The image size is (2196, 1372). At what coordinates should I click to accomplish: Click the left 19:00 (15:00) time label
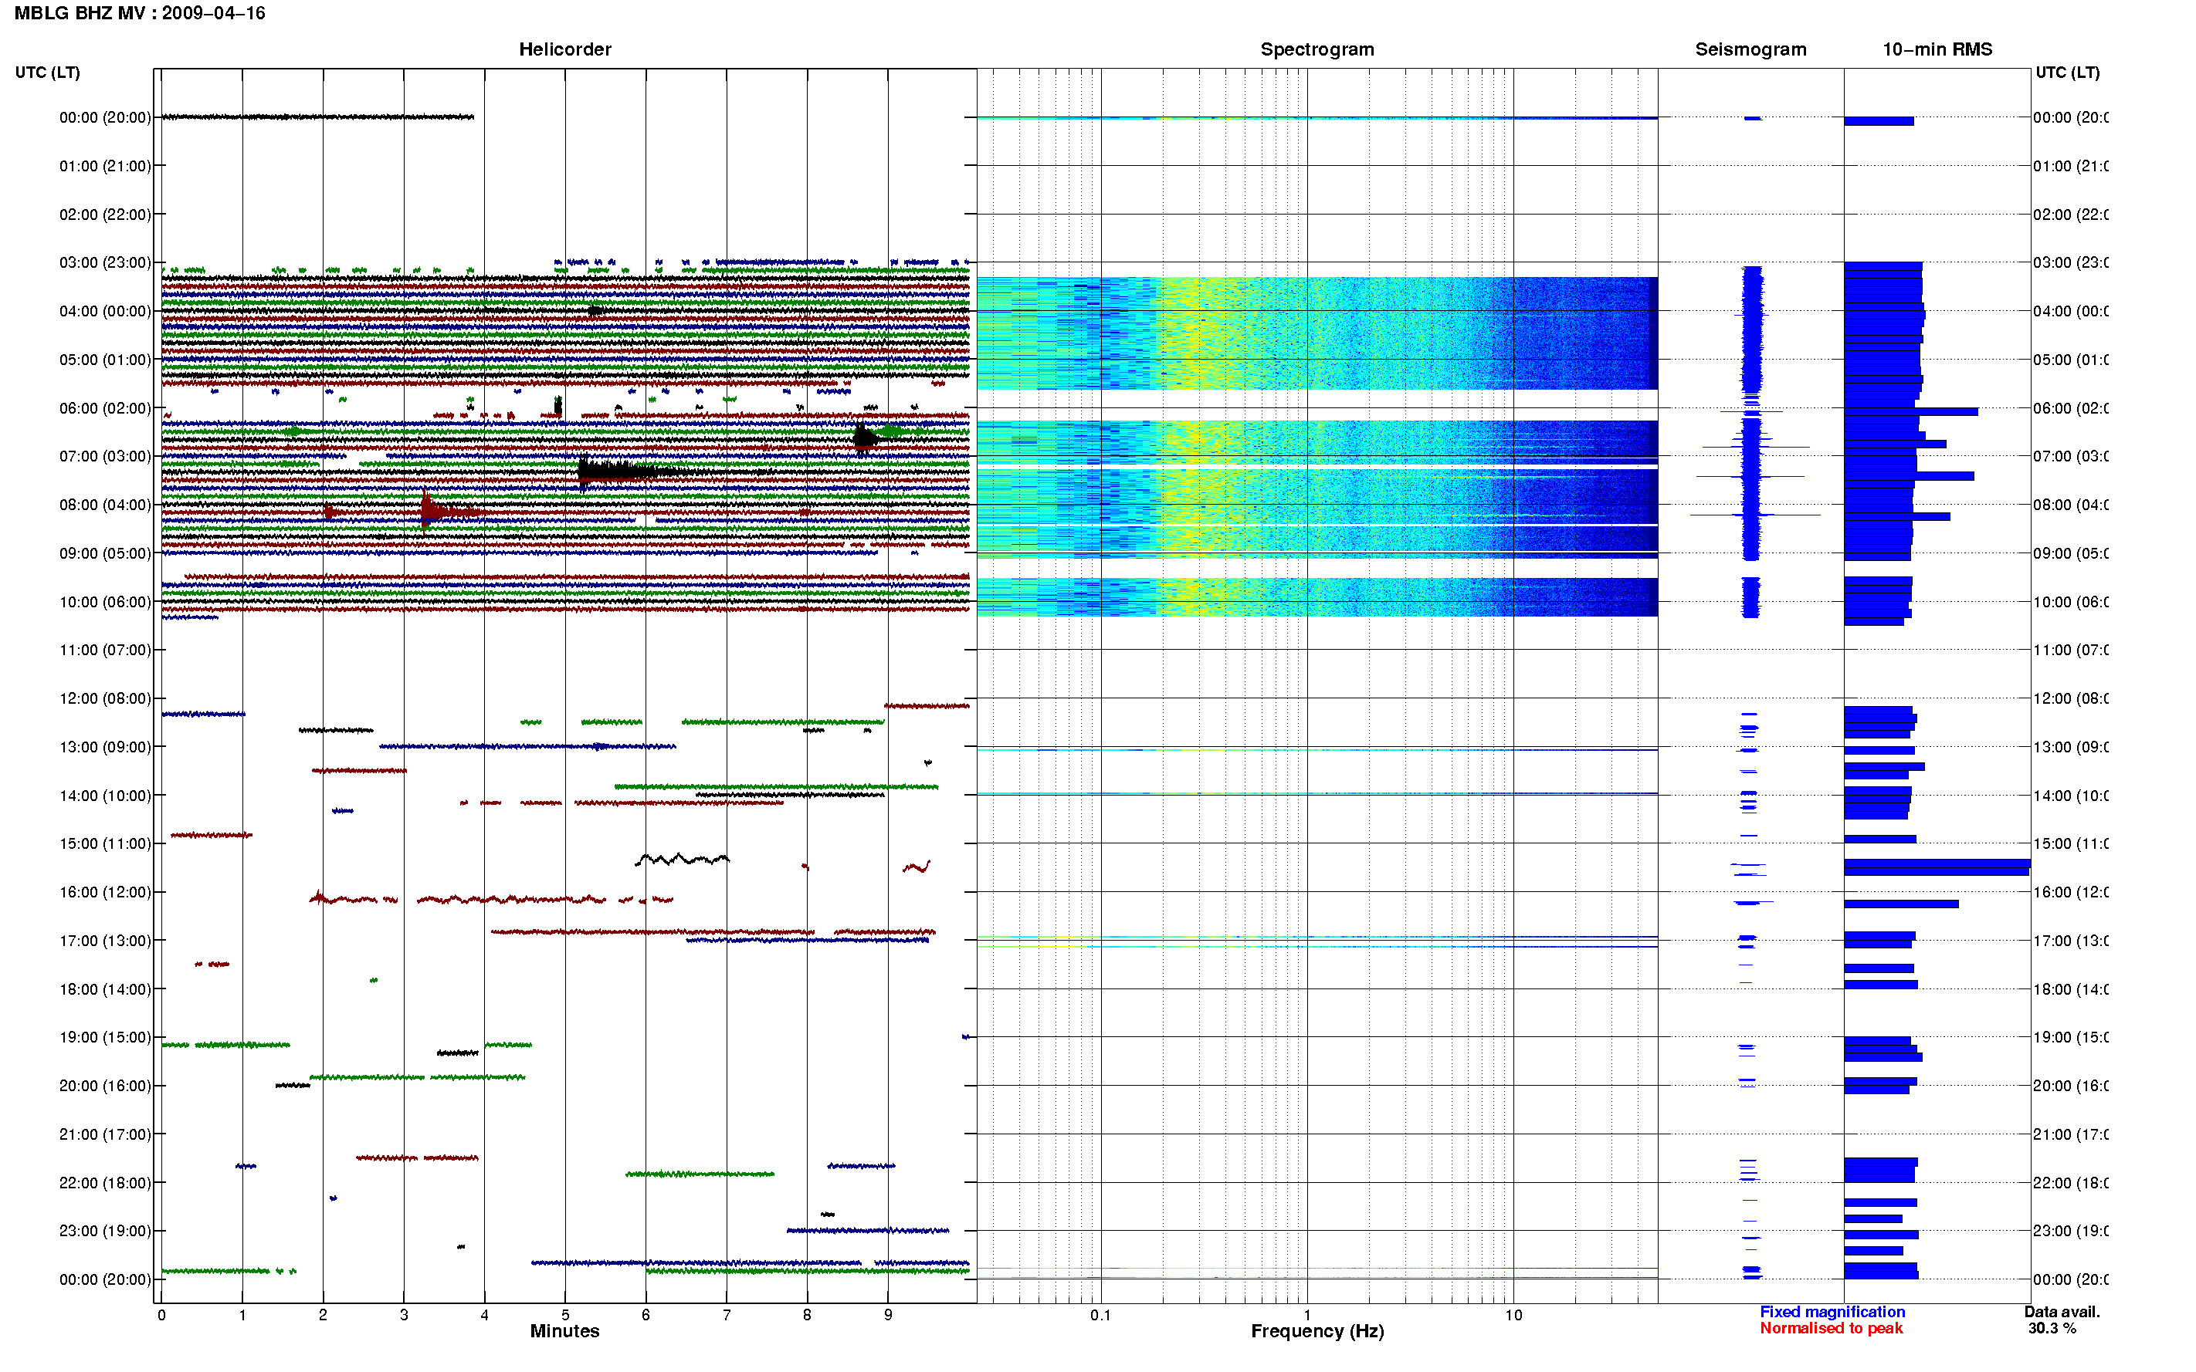[105, 1037]
